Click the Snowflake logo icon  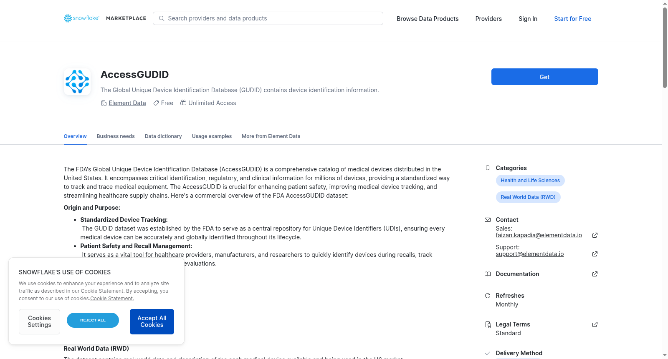(x=68, y=18)
